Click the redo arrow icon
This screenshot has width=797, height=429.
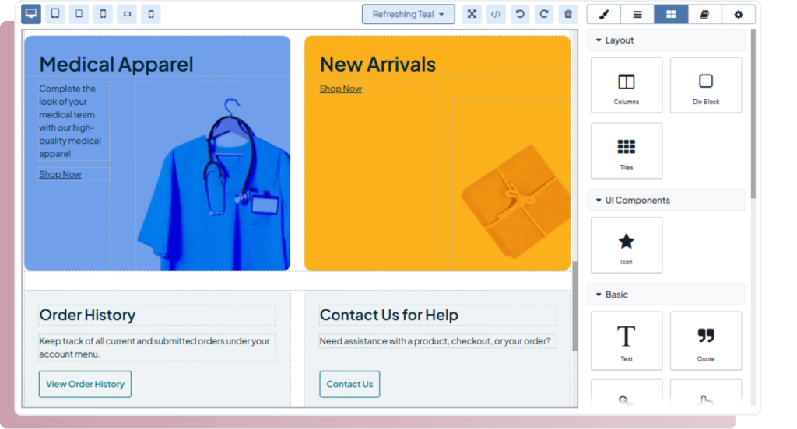click(544, 14)
